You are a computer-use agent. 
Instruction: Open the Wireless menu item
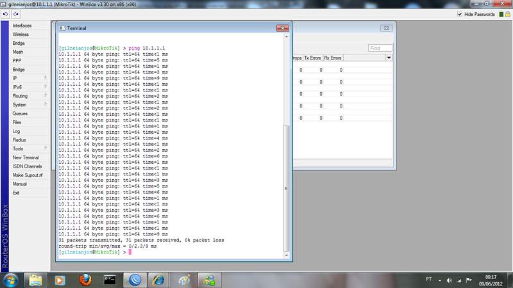(x=21, y=35)
